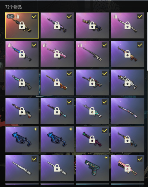Click the lock icon on the Lv.2 weapon skin
Screen dimensions: 148x187
click(x=22, y=25)
